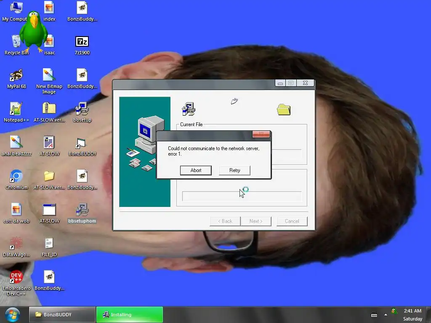Launch the Notepad++ shortcut
Screen dimensions: 431x323
16,112
